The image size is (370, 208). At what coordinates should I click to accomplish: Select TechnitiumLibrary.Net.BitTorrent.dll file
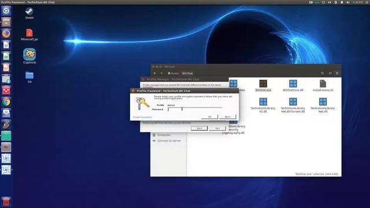click(x=293, y=105)
